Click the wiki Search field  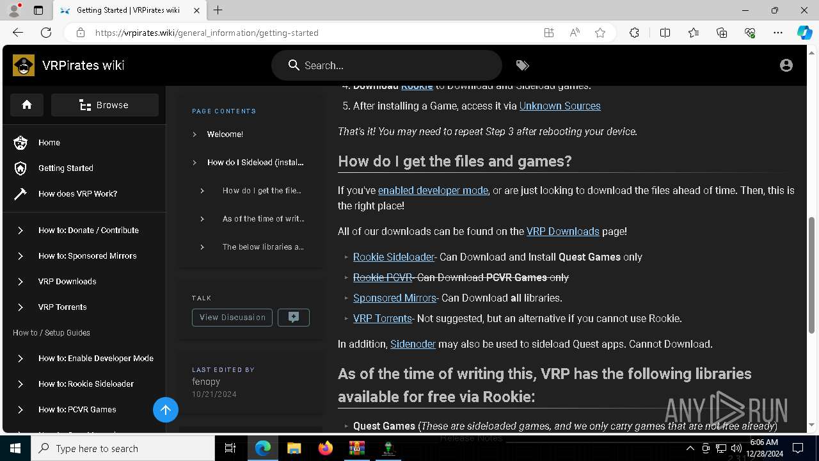[387, 65]
